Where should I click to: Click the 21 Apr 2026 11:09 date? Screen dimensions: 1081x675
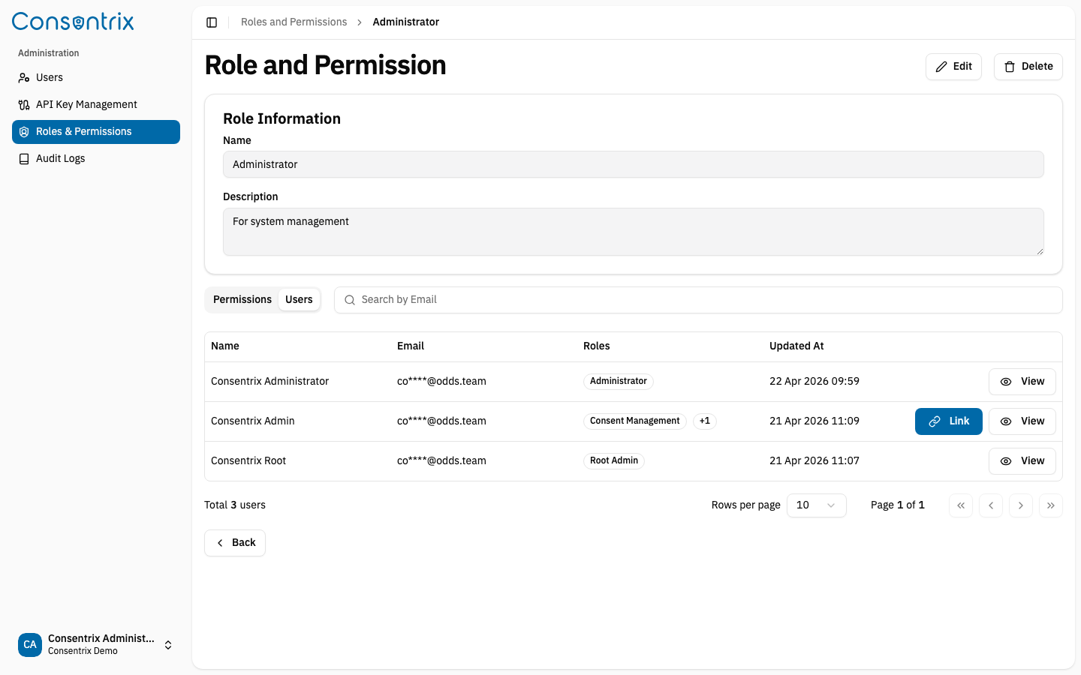click(815, 421)
